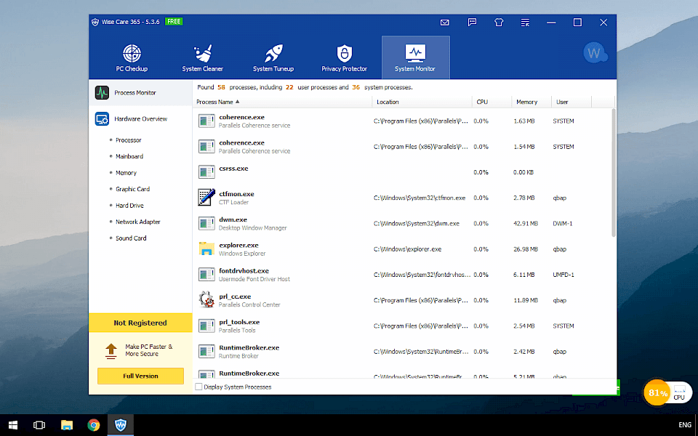
Task: View Hard Drive information
Action: (129, 206)
